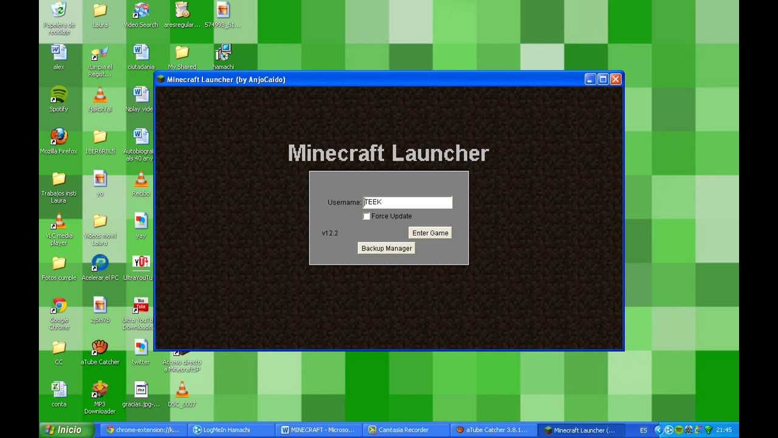Open the ciutadania Word document
Screen dimensions: 778x438
click(140, 58)
